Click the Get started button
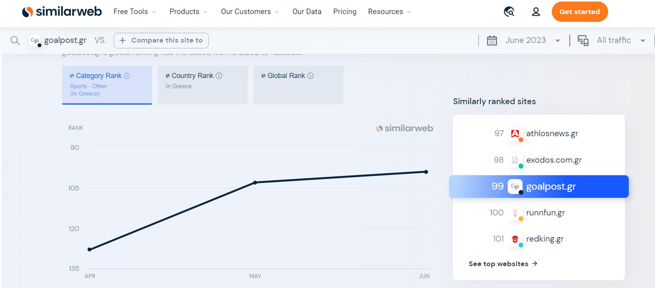The width and height of the screenshot is (655, 288). (x=580, y=12)
